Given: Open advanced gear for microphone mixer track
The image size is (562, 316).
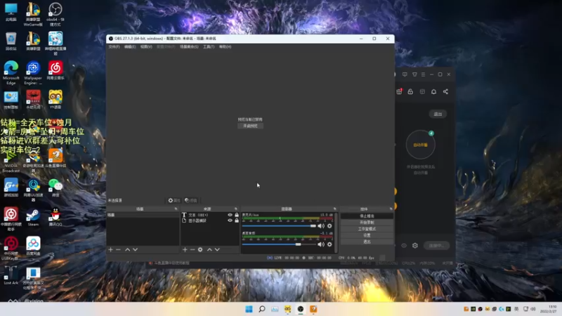Looking at the screenshot, I should [329, 226].
